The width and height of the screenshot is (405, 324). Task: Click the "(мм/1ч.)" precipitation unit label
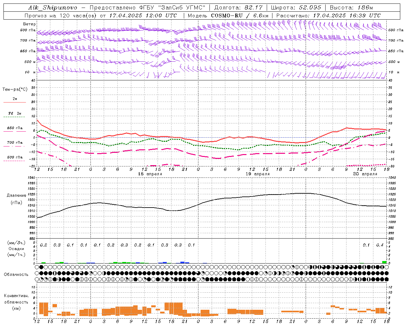(16, 255)
